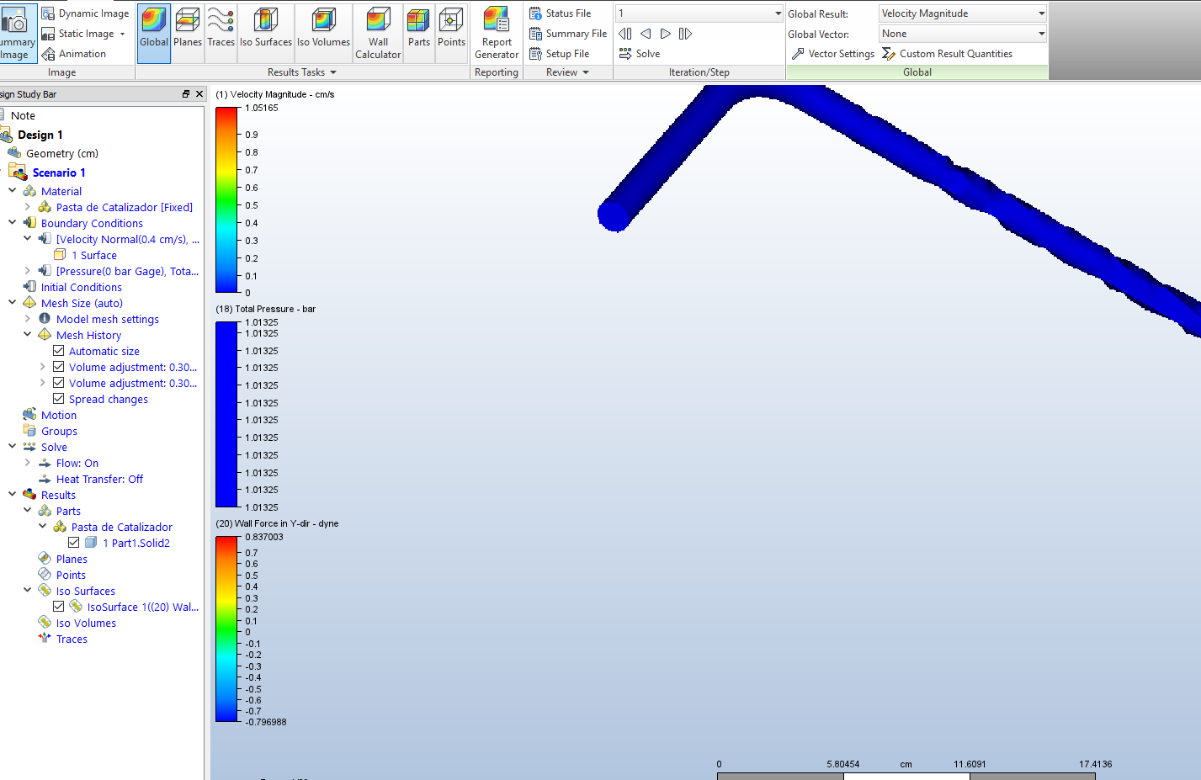Close the Design Study Bar

tap(199, 94)
